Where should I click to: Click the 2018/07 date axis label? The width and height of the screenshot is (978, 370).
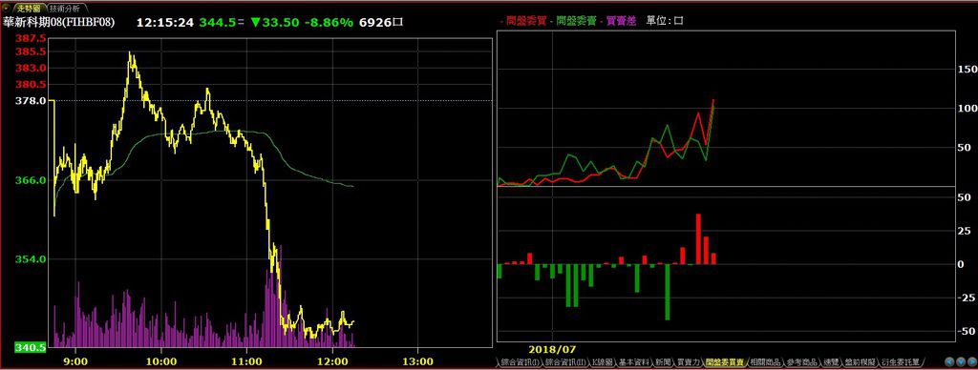pyautogui.click(x=552, y=349)
